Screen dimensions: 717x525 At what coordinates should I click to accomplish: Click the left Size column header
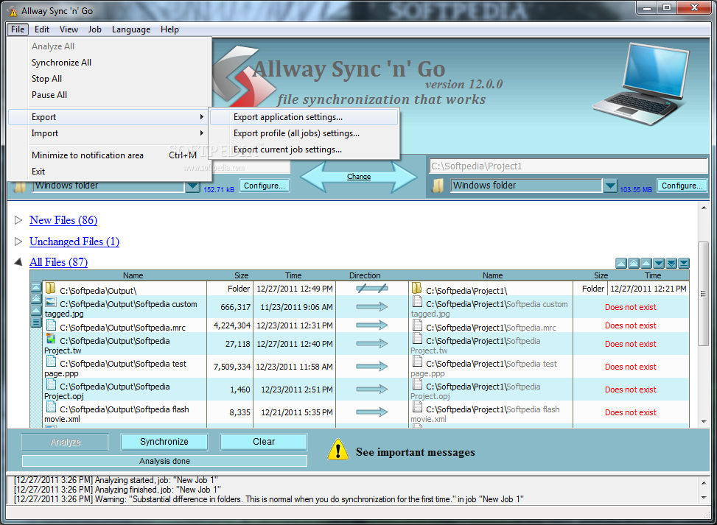click(242, 275)
